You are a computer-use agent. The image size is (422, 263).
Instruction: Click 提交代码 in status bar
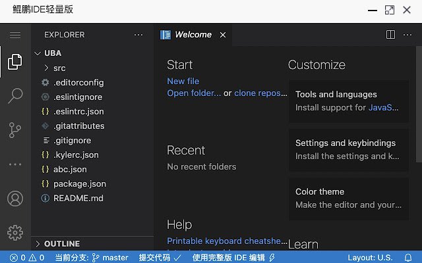coord(160,258)
